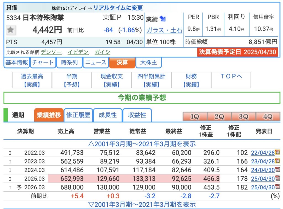Viewport: 283px width, 209px height.
Task: Open document icon for 22/04/28 row
Action: 277,152
